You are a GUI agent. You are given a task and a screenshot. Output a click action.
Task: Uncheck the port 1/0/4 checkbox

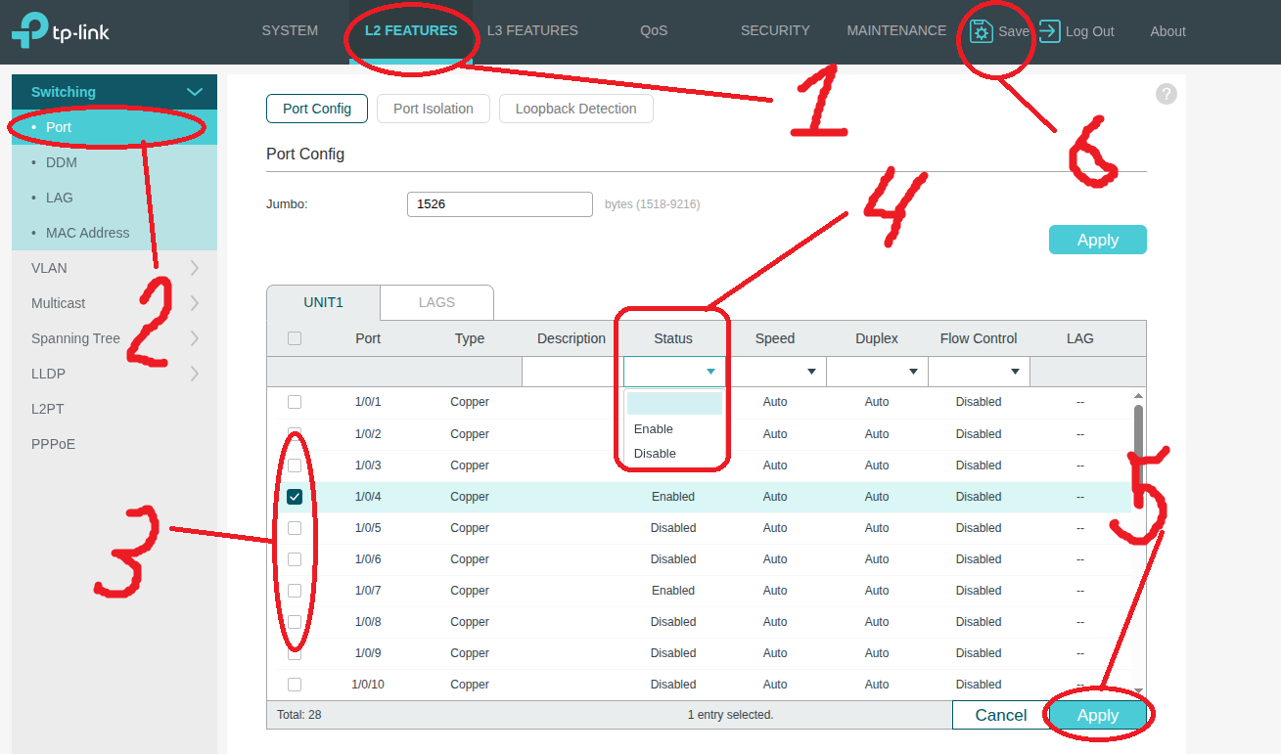295,497
